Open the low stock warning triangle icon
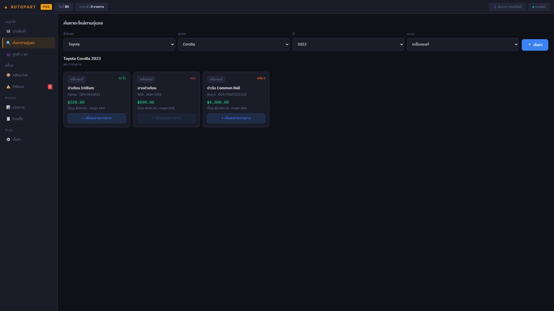 pos(8,87)
